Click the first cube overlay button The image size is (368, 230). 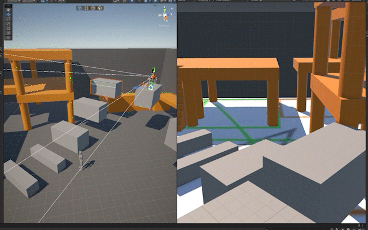(79, 8)
